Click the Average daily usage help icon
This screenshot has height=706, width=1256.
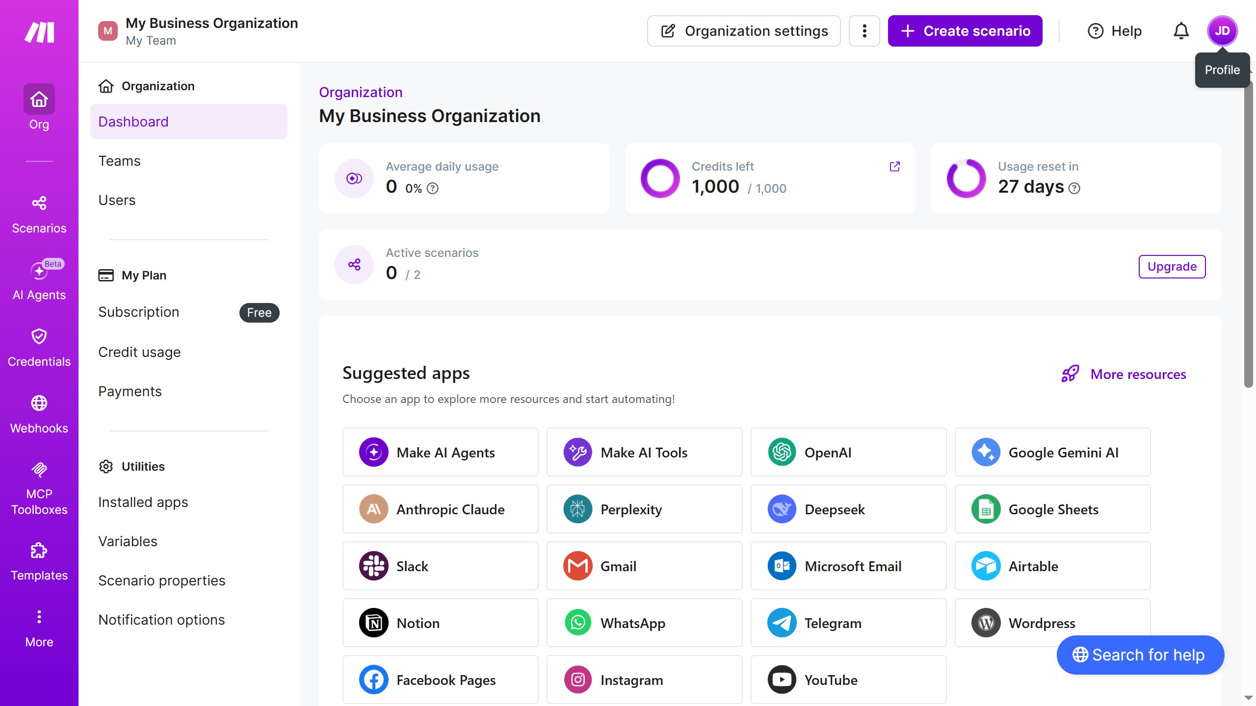tap(432, 188)
